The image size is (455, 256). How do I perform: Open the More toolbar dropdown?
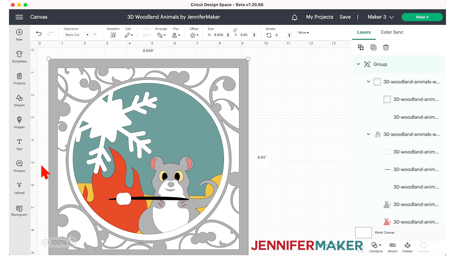click(304, 33)
